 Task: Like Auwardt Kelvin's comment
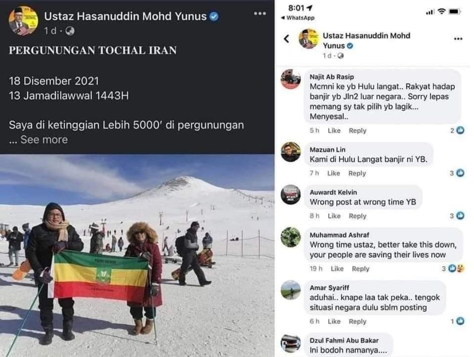[x=334, y=216]
